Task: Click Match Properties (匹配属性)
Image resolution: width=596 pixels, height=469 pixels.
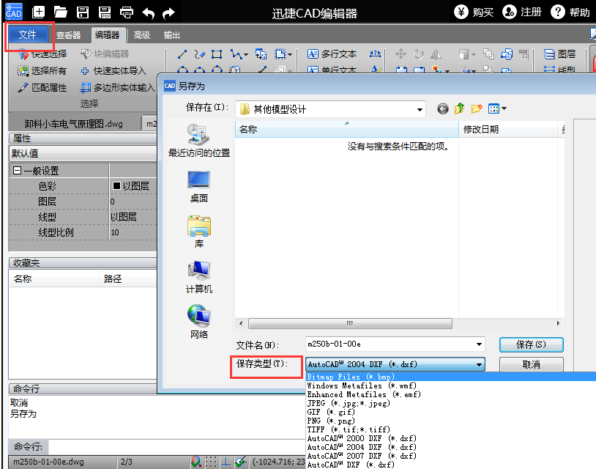Action: [42, 87]
